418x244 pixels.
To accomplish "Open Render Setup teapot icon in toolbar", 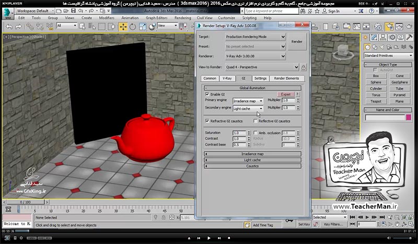I will click(x=389, y=27).
